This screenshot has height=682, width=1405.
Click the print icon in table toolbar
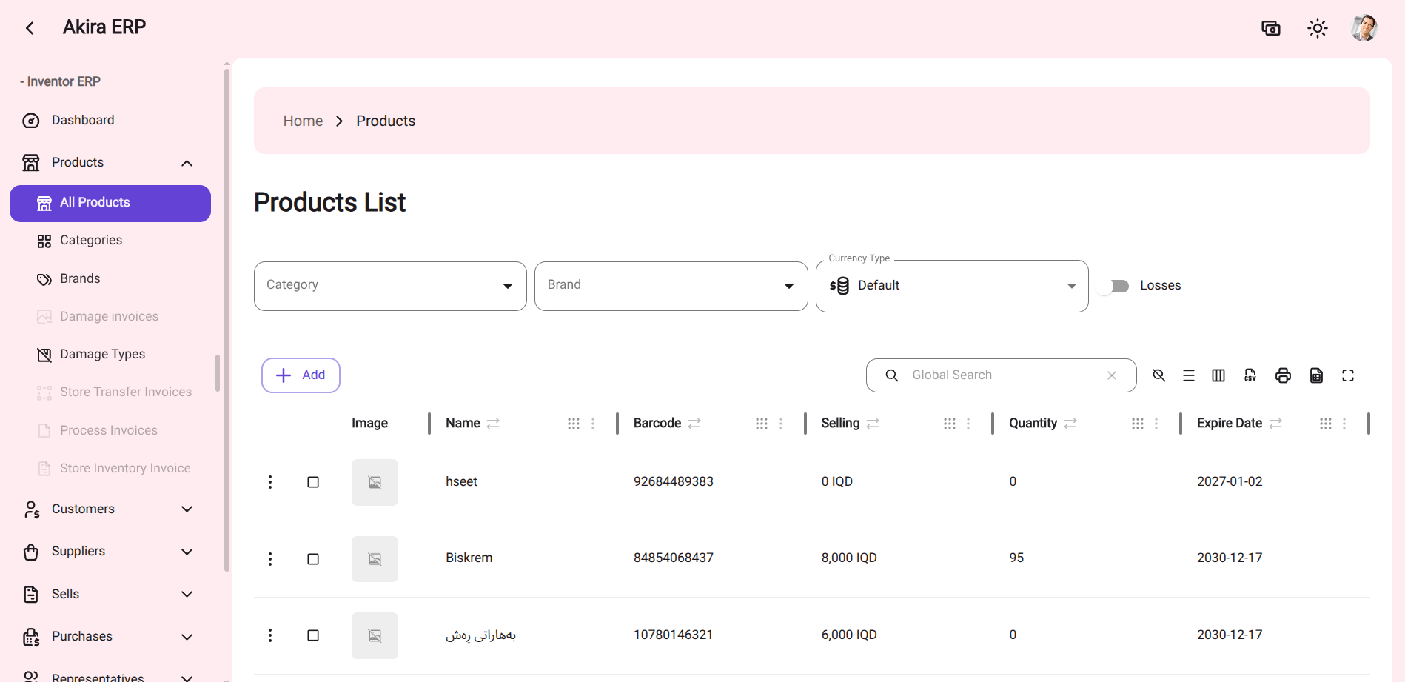pos(1284,375)
